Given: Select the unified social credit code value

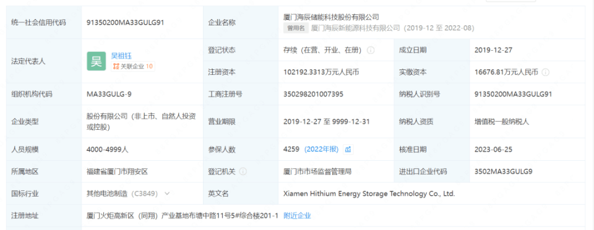Looking at the screenshot, I should tap(126, 22).
